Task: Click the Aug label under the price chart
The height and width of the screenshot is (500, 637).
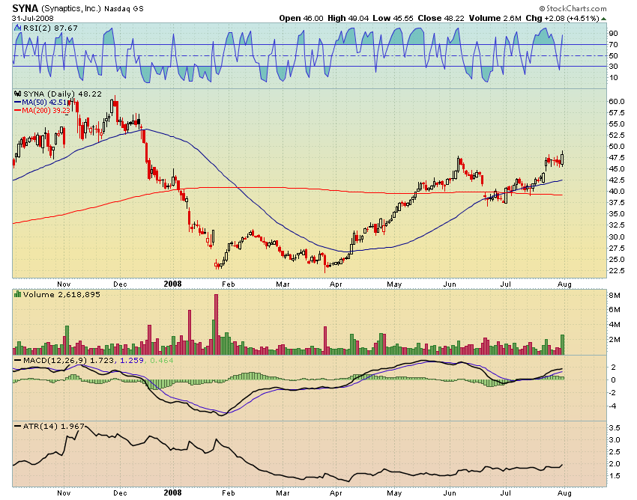Action: (564, 284)
